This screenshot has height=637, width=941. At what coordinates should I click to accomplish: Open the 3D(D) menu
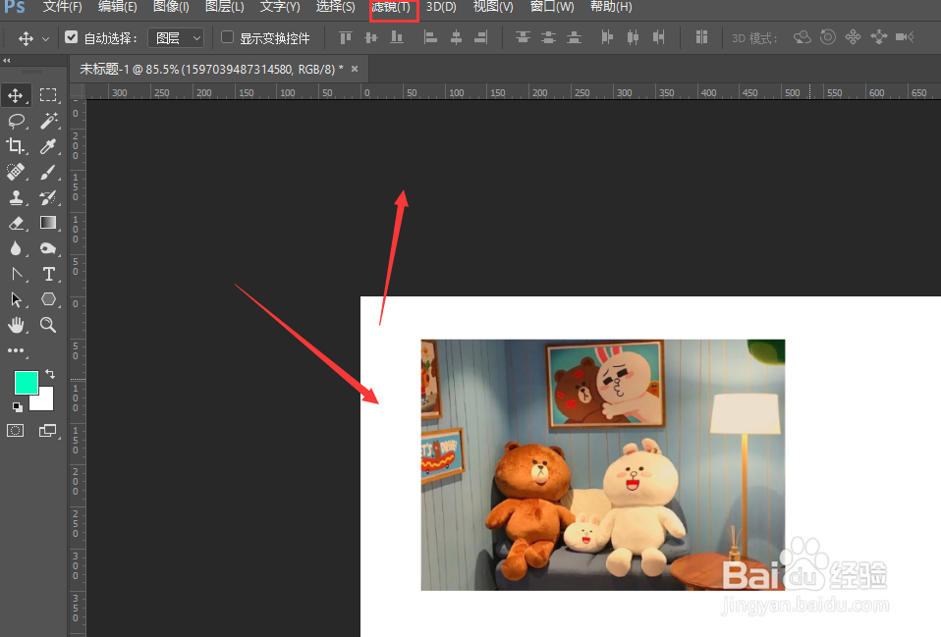pos(441,7)
